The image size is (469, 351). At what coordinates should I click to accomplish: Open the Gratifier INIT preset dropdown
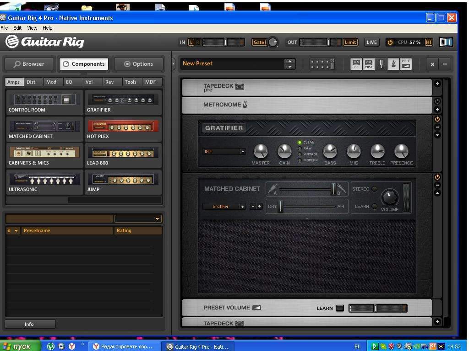pos(224,152)
